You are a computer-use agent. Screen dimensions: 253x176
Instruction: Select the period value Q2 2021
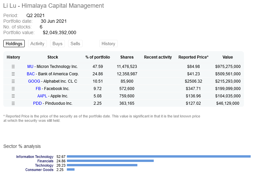click(x=35, y=15)
